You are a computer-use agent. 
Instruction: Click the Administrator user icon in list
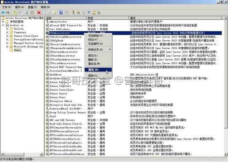47,22
